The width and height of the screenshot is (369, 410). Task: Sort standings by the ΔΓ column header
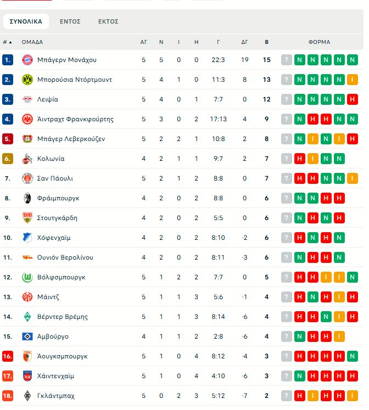(245, 42)
